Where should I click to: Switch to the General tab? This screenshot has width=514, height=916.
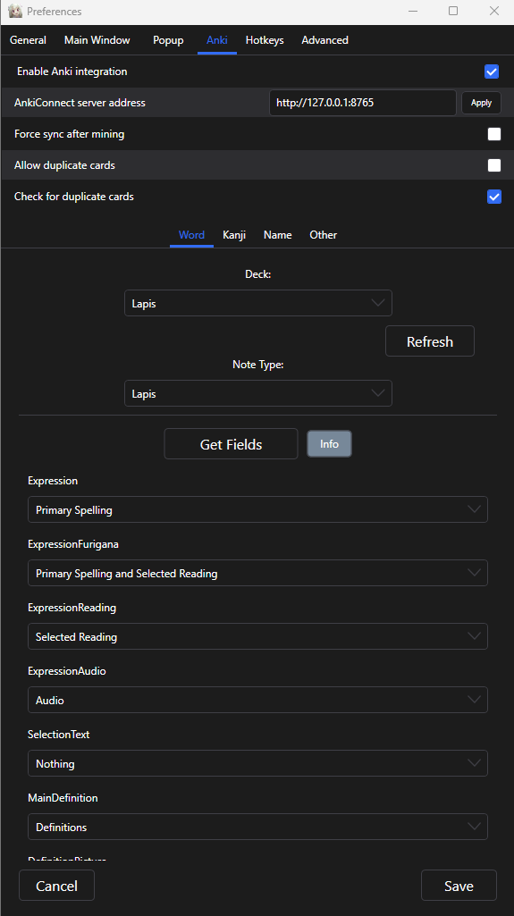(28, 40)
